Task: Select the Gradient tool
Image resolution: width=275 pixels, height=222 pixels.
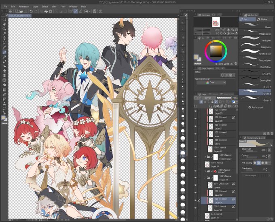Action: 4,90
